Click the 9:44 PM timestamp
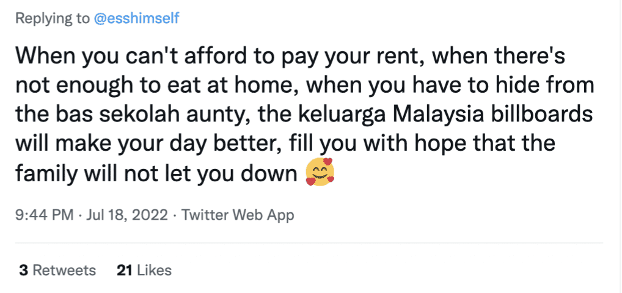This screenshot has width=622, height=293. 44,215
